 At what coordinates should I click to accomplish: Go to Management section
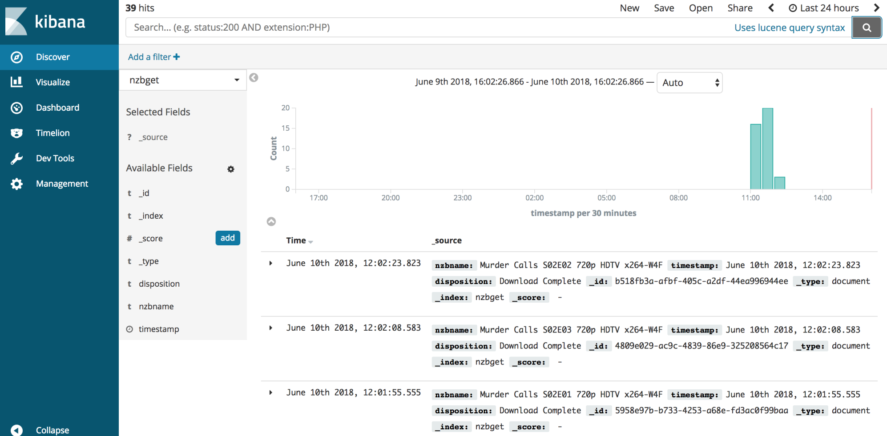pos(62,184)
